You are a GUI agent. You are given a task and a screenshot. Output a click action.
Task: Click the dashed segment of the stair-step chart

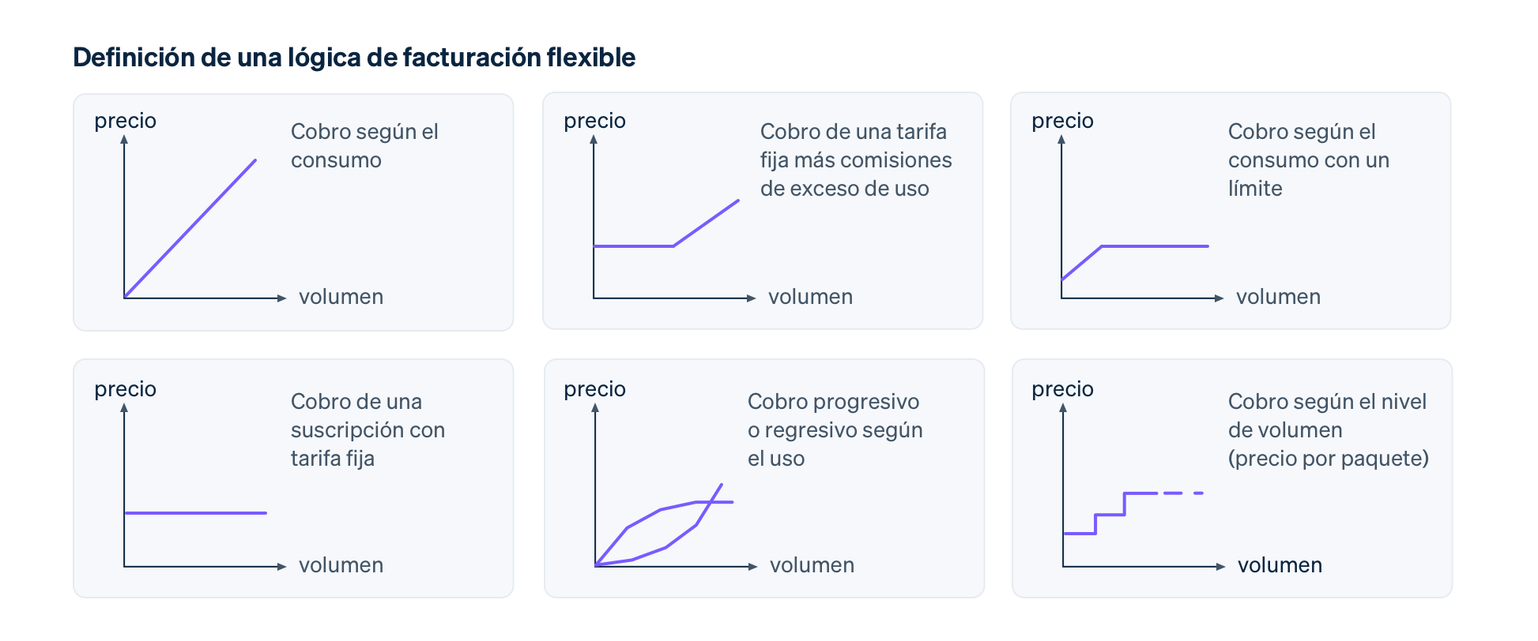click(1182, 493)
